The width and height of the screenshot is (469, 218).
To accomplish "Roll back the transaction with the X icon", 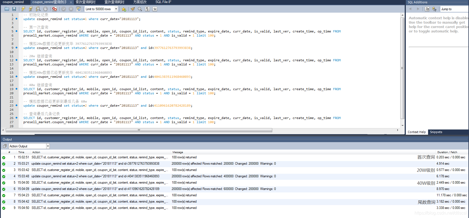I will tap(71, 9).
